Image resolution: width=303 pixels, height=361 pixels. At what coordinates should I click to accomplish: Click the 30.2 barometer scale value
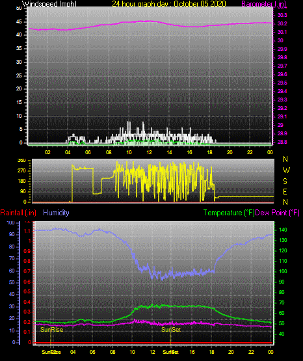click(282, 23)
